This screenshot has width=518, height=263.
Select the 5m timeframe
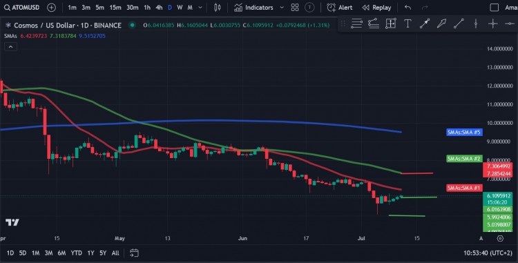click(x=99, y=8)
